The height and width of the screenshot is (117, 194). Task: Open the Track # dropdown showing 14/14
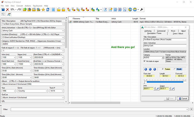click(x=63, y=91)
